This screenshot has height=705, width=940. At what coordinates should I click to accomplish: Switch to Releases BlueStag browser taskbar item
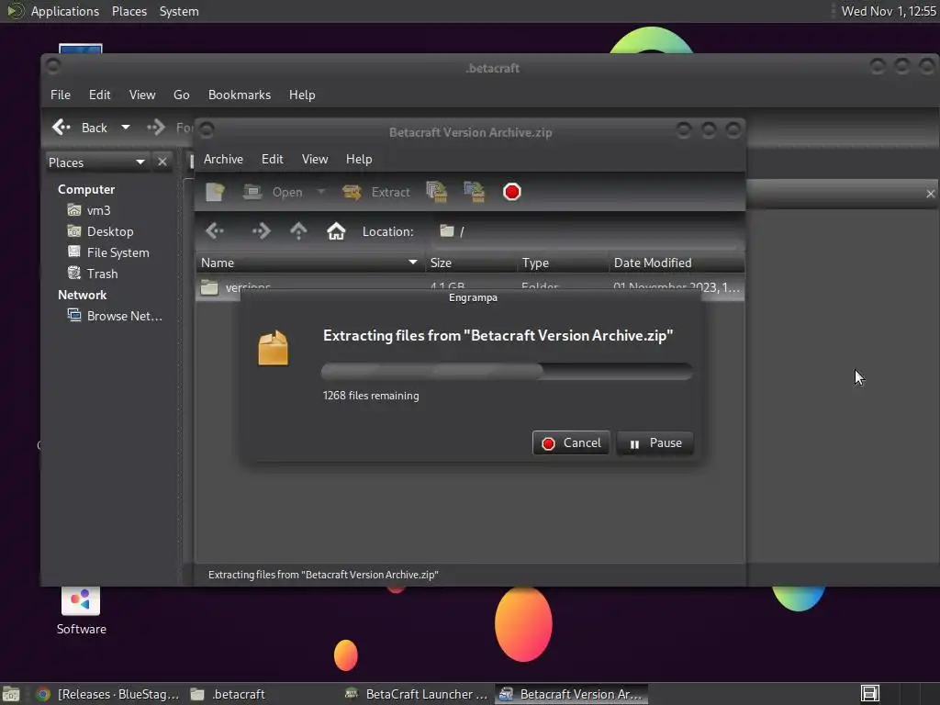click(107, 694)
